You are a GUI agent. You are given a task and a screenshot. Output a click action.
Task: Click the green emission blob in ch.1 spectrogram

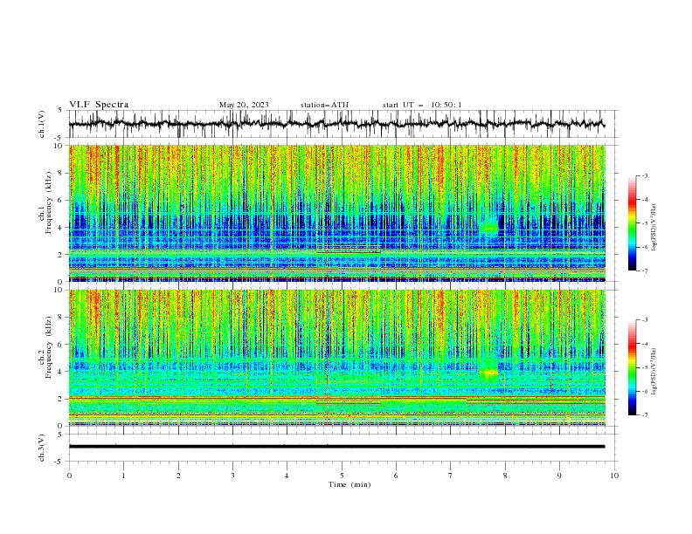click(489, 227)
